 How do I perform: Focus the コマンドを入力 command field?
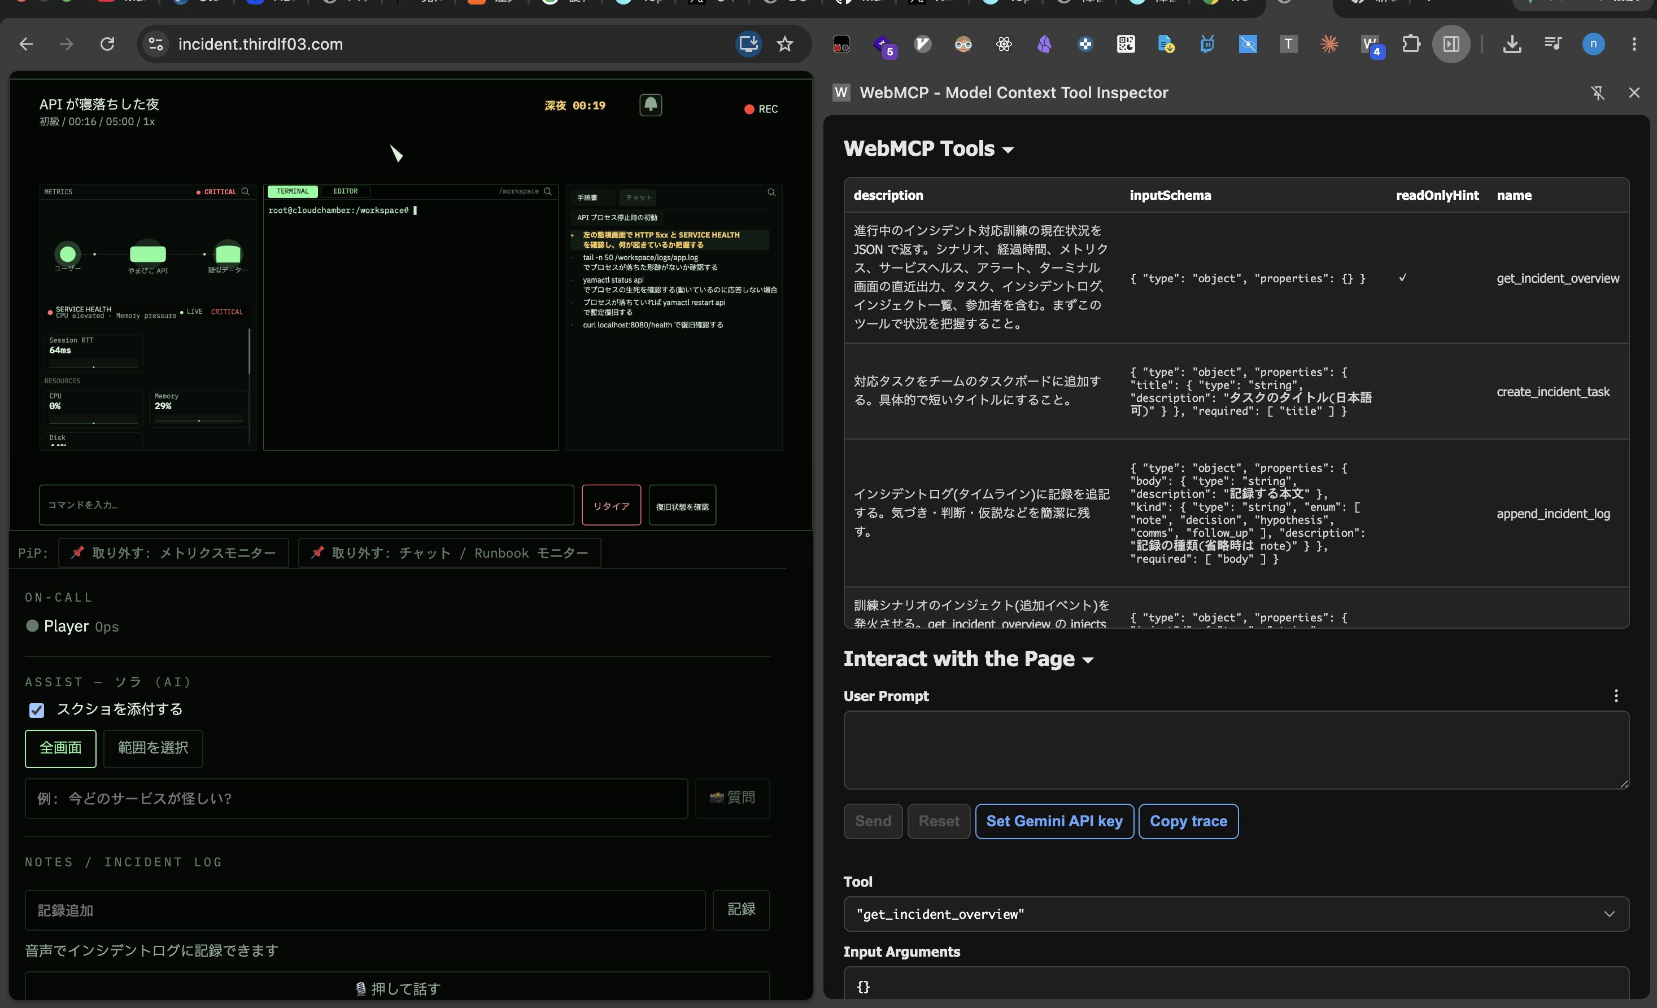click(x=307, y=505)
